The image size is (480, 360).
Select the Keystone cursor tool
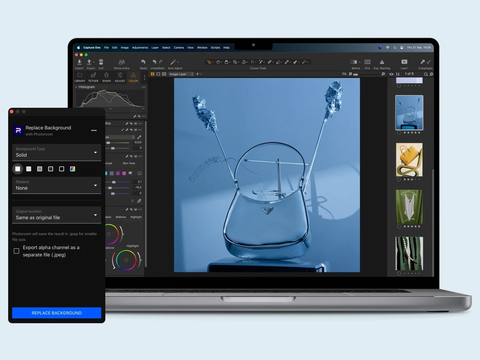[x=252, y=62]
